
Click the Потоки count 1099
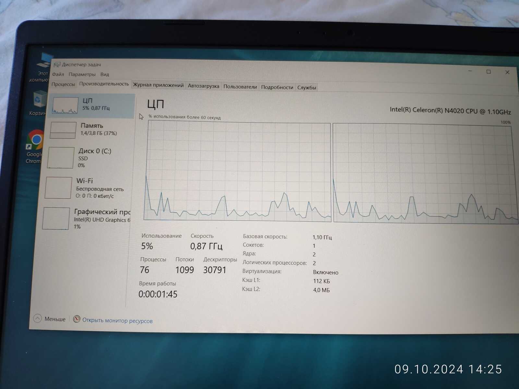tap(185, 270)
